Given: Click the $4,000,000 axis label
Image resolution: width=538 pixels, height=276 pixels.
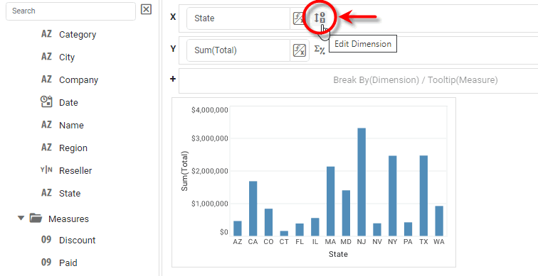Looking at the screenshot, I should (x=210, y=110).
